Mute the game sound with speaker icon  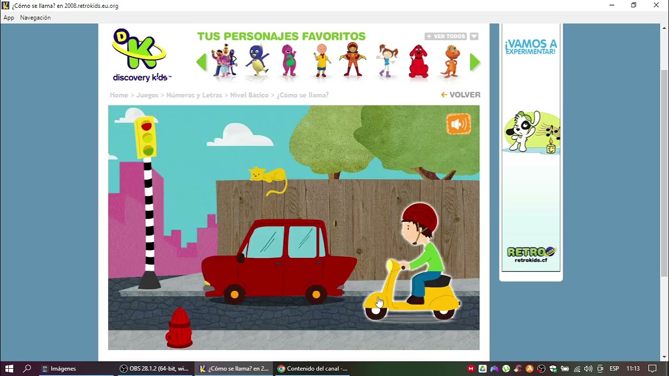click(x=458, y=124)
